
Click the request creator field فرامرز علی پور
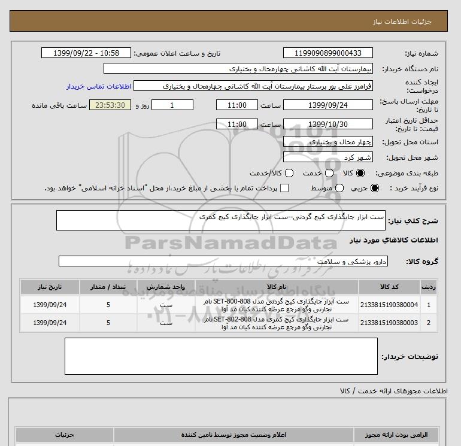coord(253,86)
